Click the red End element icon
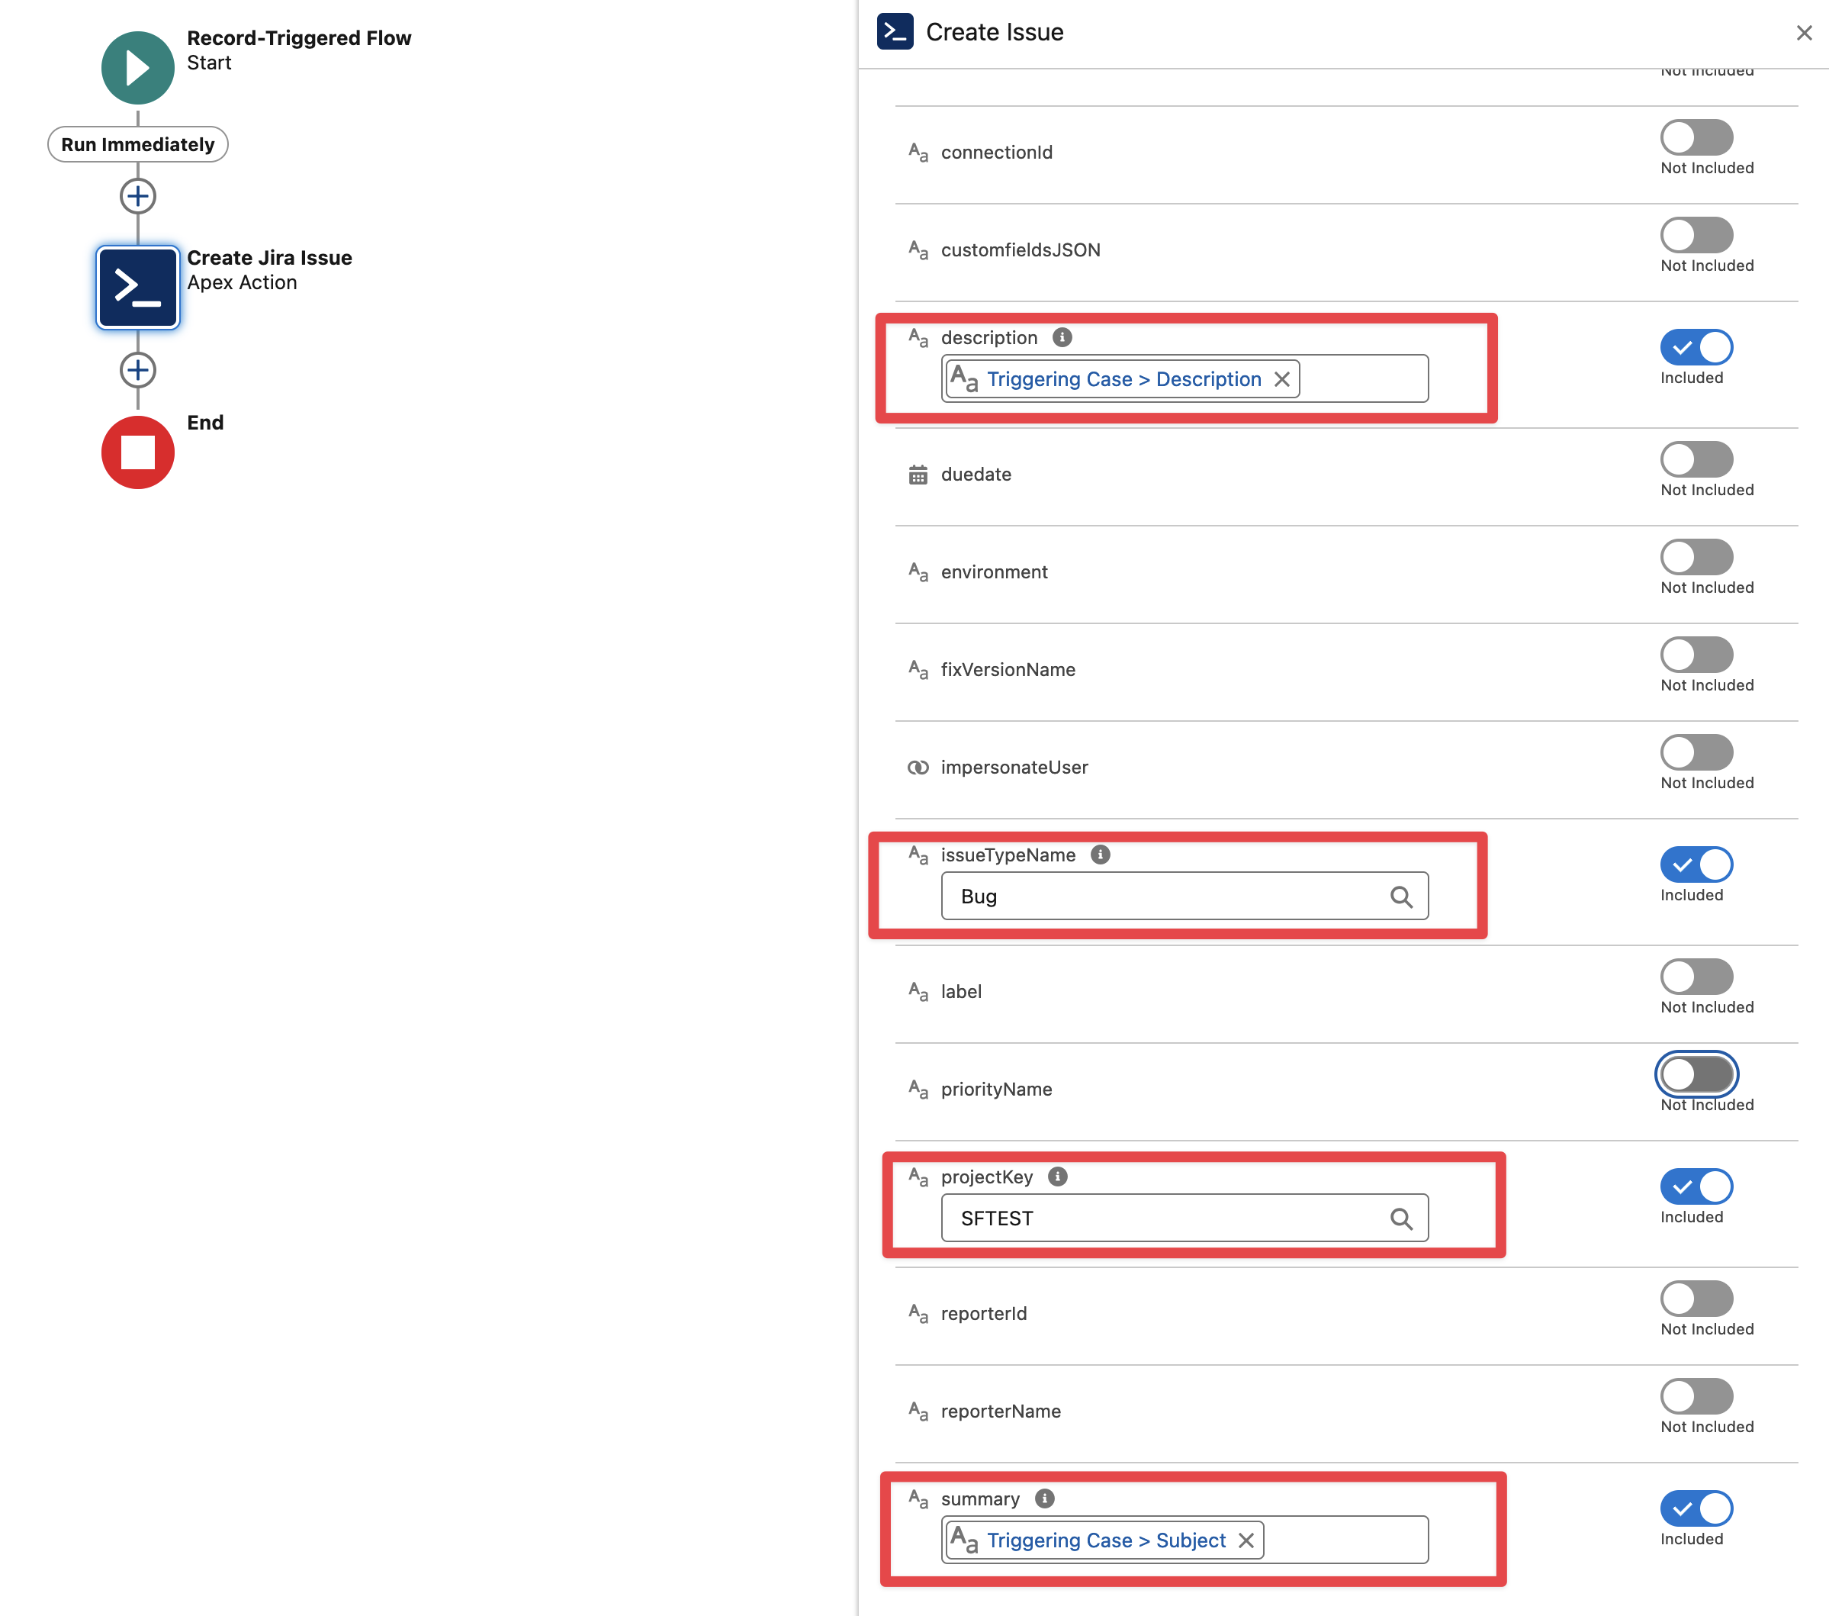This screenshot has width=1829, height=1616. (137, 452)
